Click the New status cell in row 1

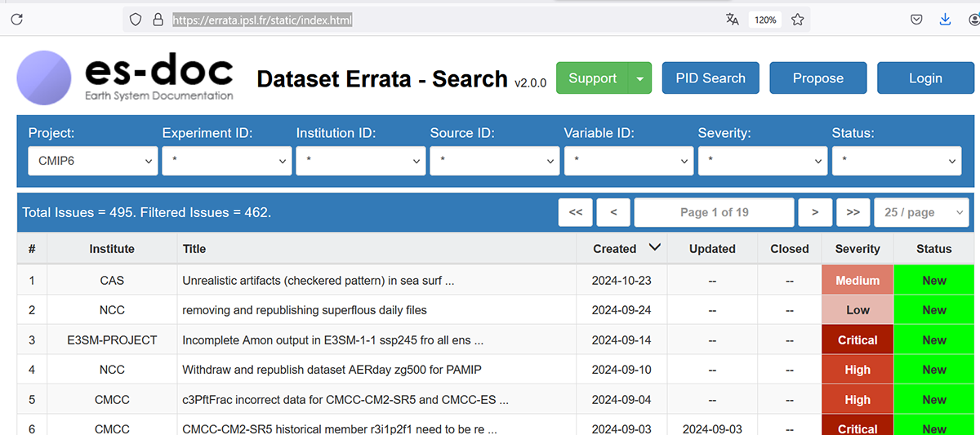pos(934,281)
